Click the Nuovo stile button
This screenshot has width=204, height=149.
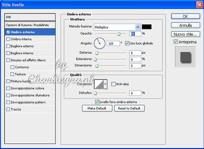click(x=186, y=34)
